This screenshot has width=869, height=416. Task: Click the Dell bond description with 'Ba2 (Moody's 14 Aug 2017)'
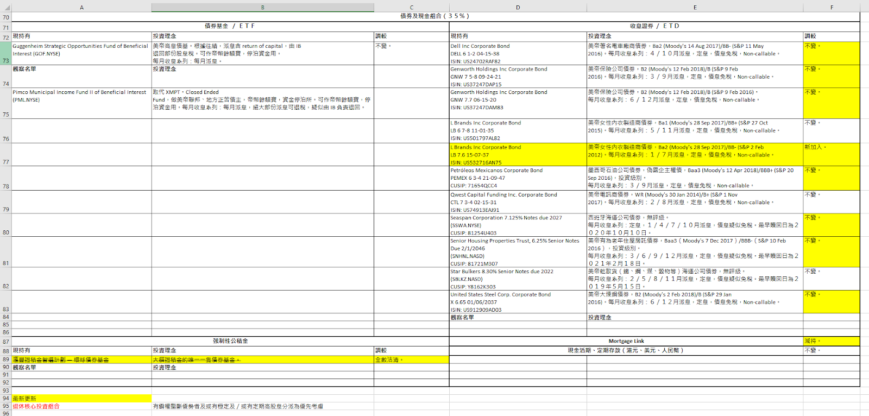pyautogui.click(x=695, y=53)
